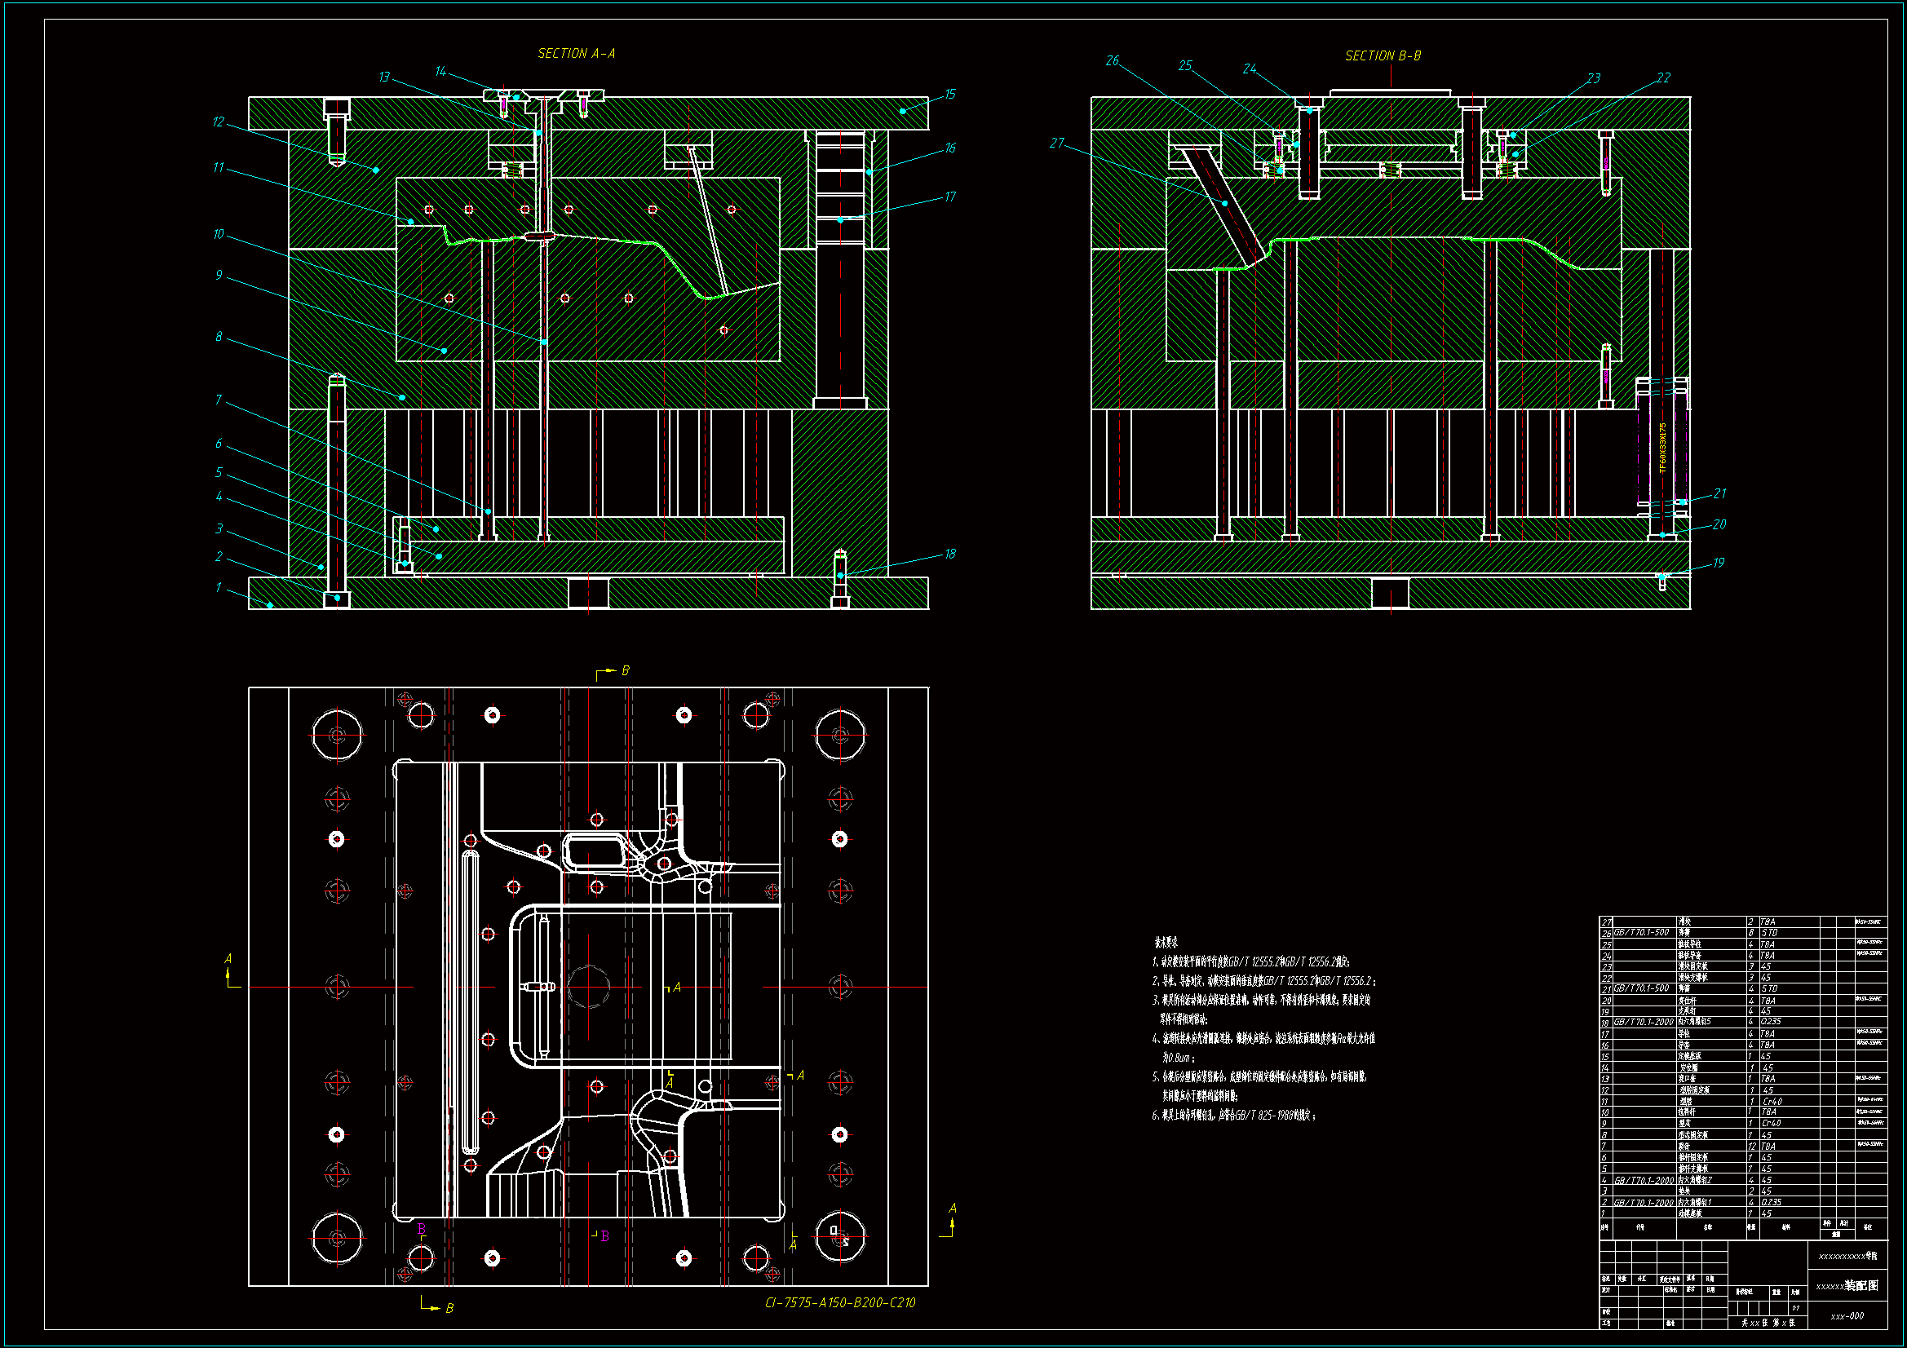The image size is (1907, 1348).
Task: Click the top B section cut marker
Action: pyautogui.click(x=625, y=670)
